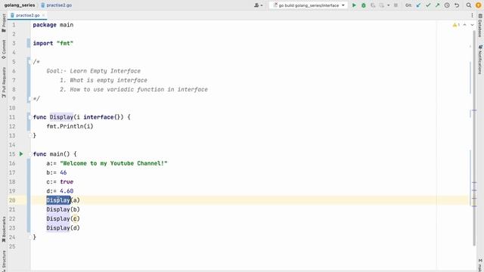
Task: Click the selected Display on line 20
Action: (x=58, y=200)
